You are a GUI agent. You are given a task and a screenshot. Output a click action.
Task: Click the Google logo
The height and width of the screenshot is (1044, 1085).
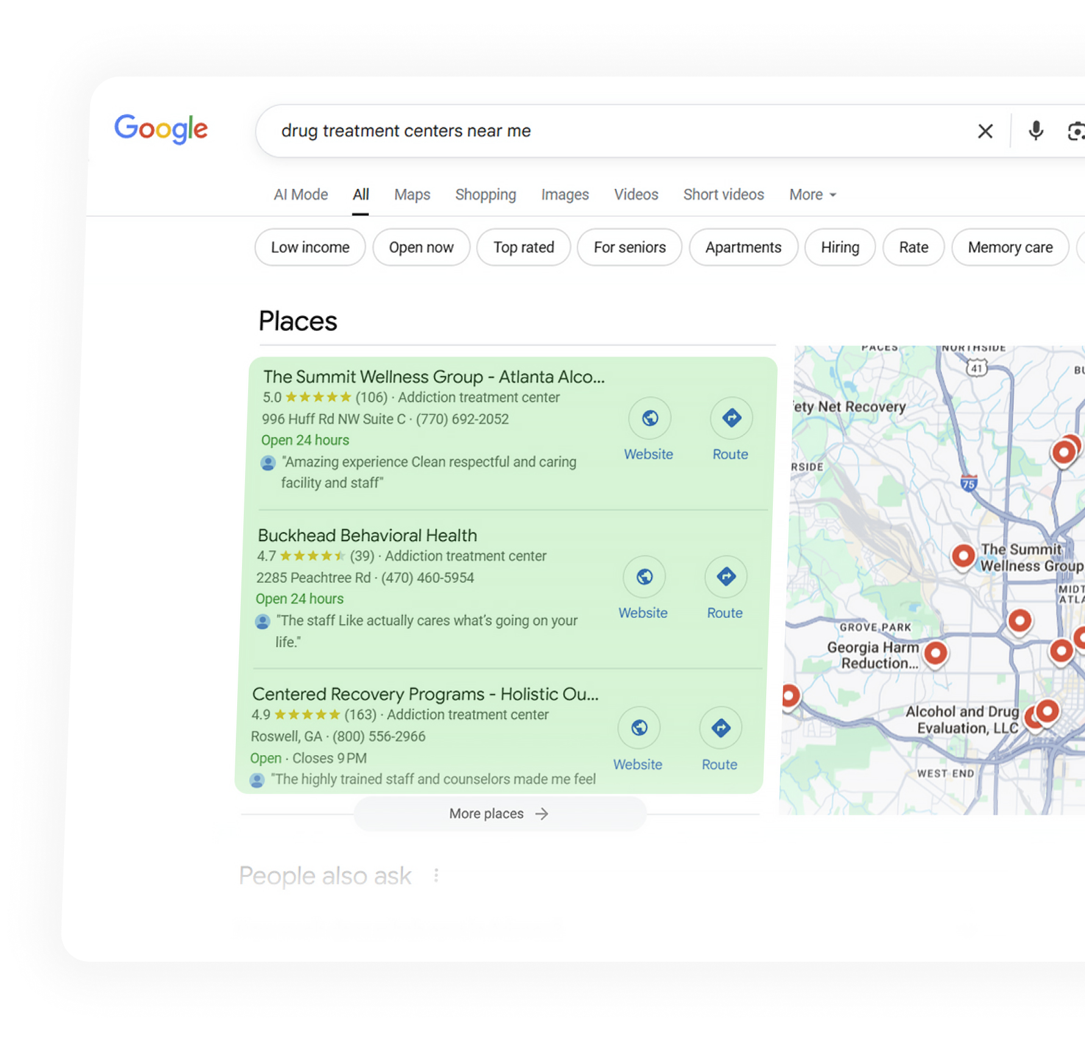[161, 129]
